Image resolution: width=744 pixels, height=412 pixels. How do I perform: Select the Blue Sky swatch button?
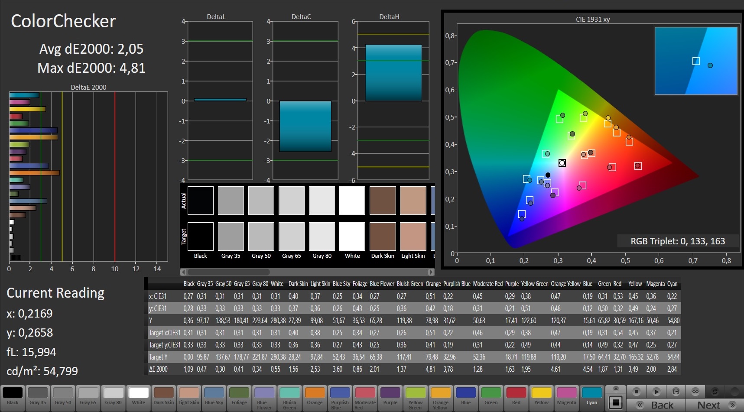214,397
